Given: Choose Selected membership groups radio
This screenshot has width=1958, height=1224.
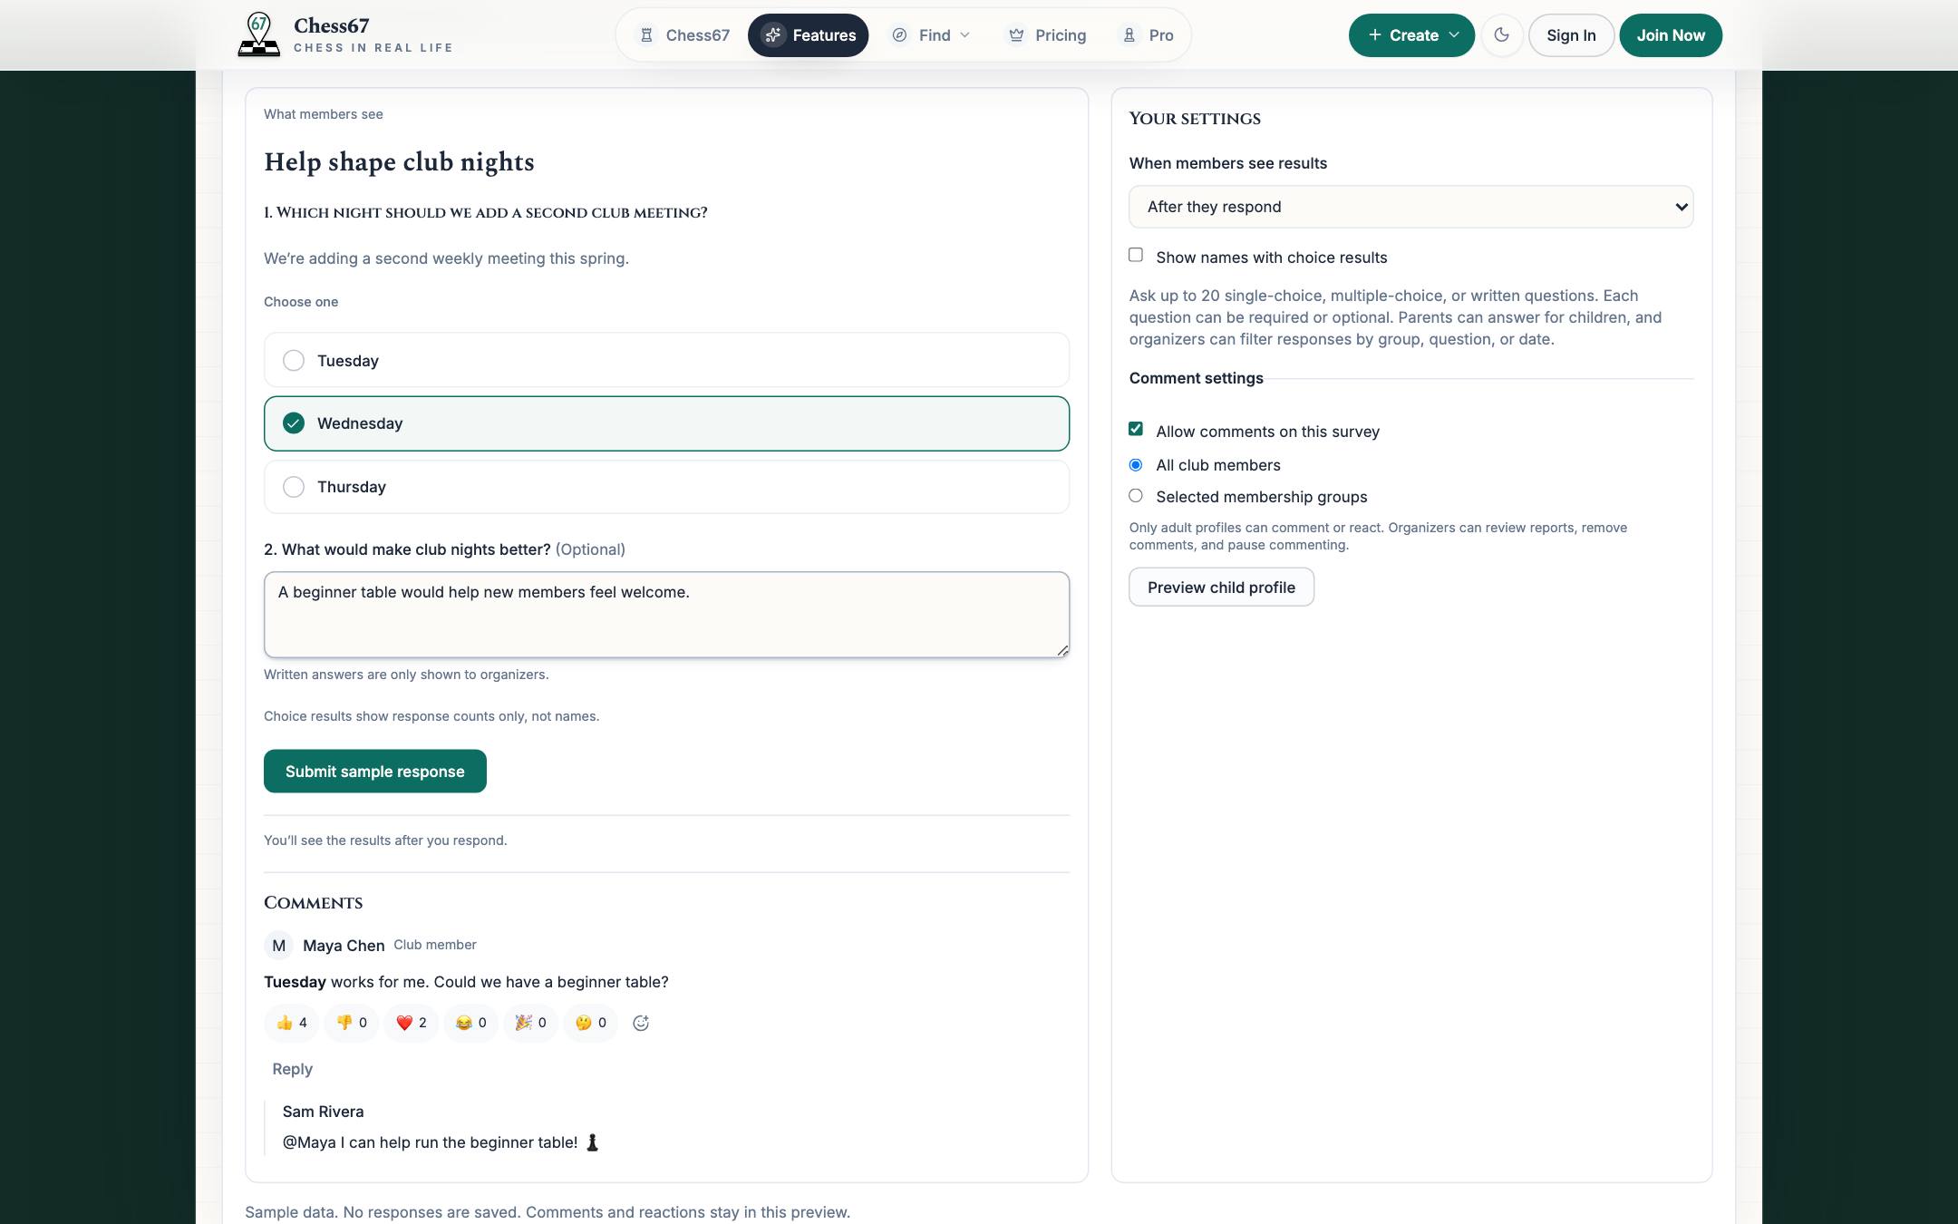Looking at the screenshot, I should click(1136, 496).
